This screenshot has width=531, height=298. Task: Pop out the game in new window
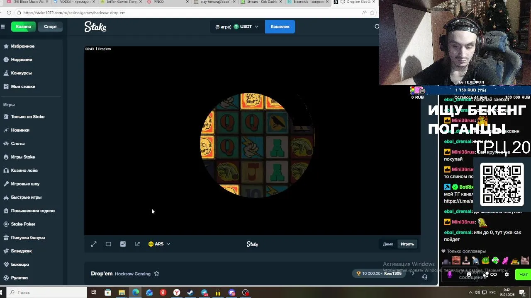pyautogui.click(x=137, y=244)
